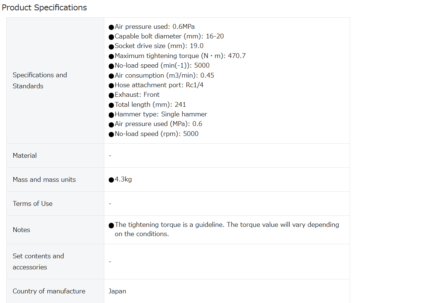Select the Terms of Use row label
The height and width of the screenshot is (303, 426).
click(x=33, y=204)
